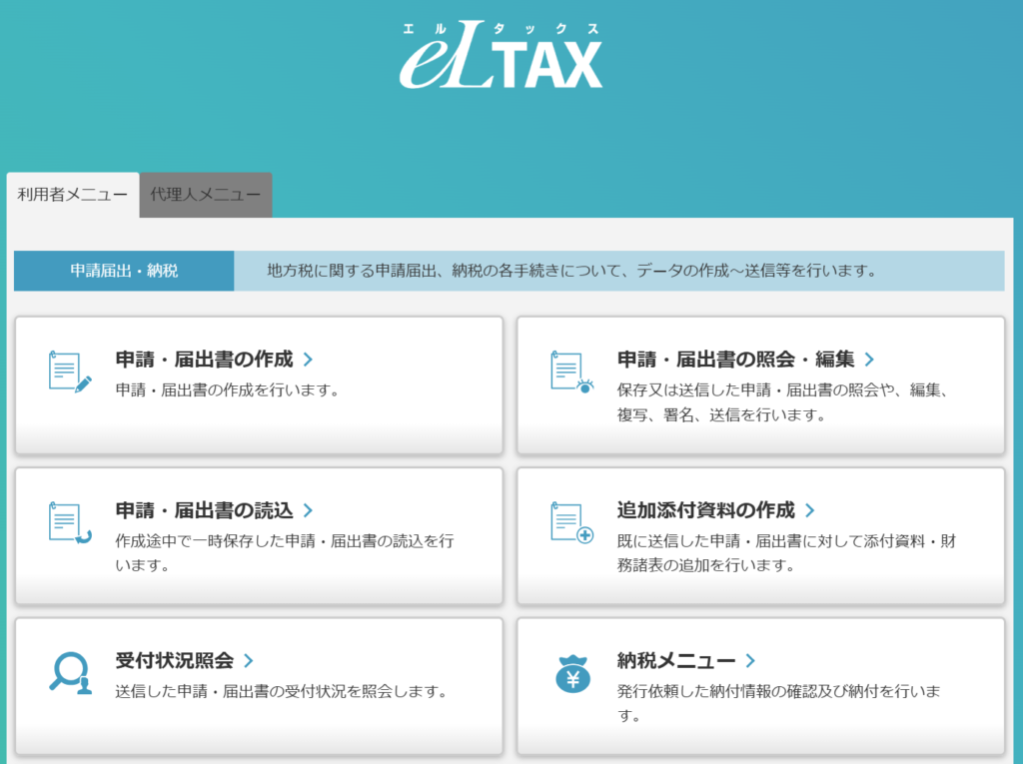Open 申請・届出書の作成 link
The width and height of the screenshot is (1023, 764).
pyautogui.click(x=204, y=360)
